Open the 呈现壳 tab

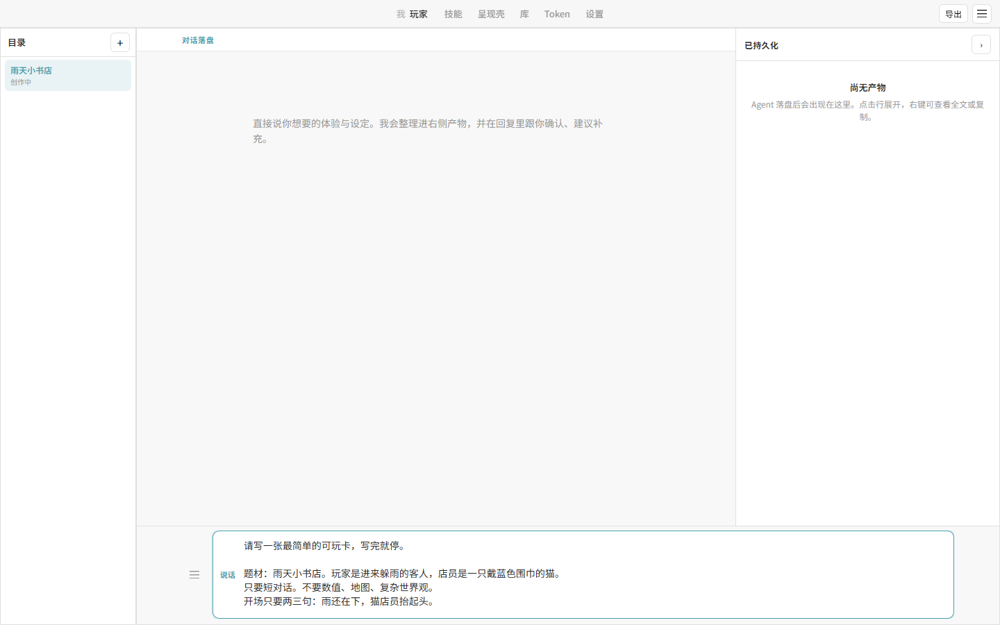[x=491, y=14]
